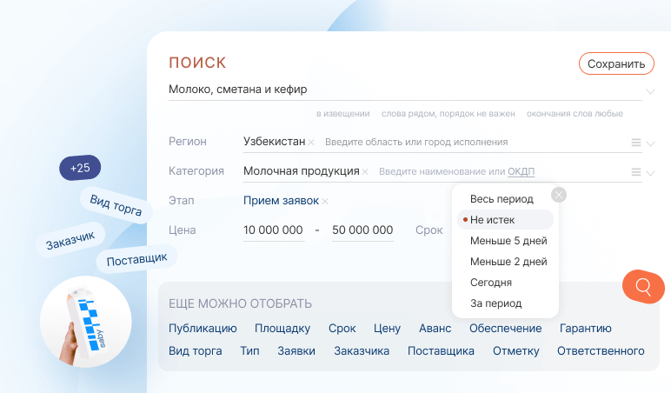
Task: Pick Сегодня from the deadline menu
Action: coord(490,283)
